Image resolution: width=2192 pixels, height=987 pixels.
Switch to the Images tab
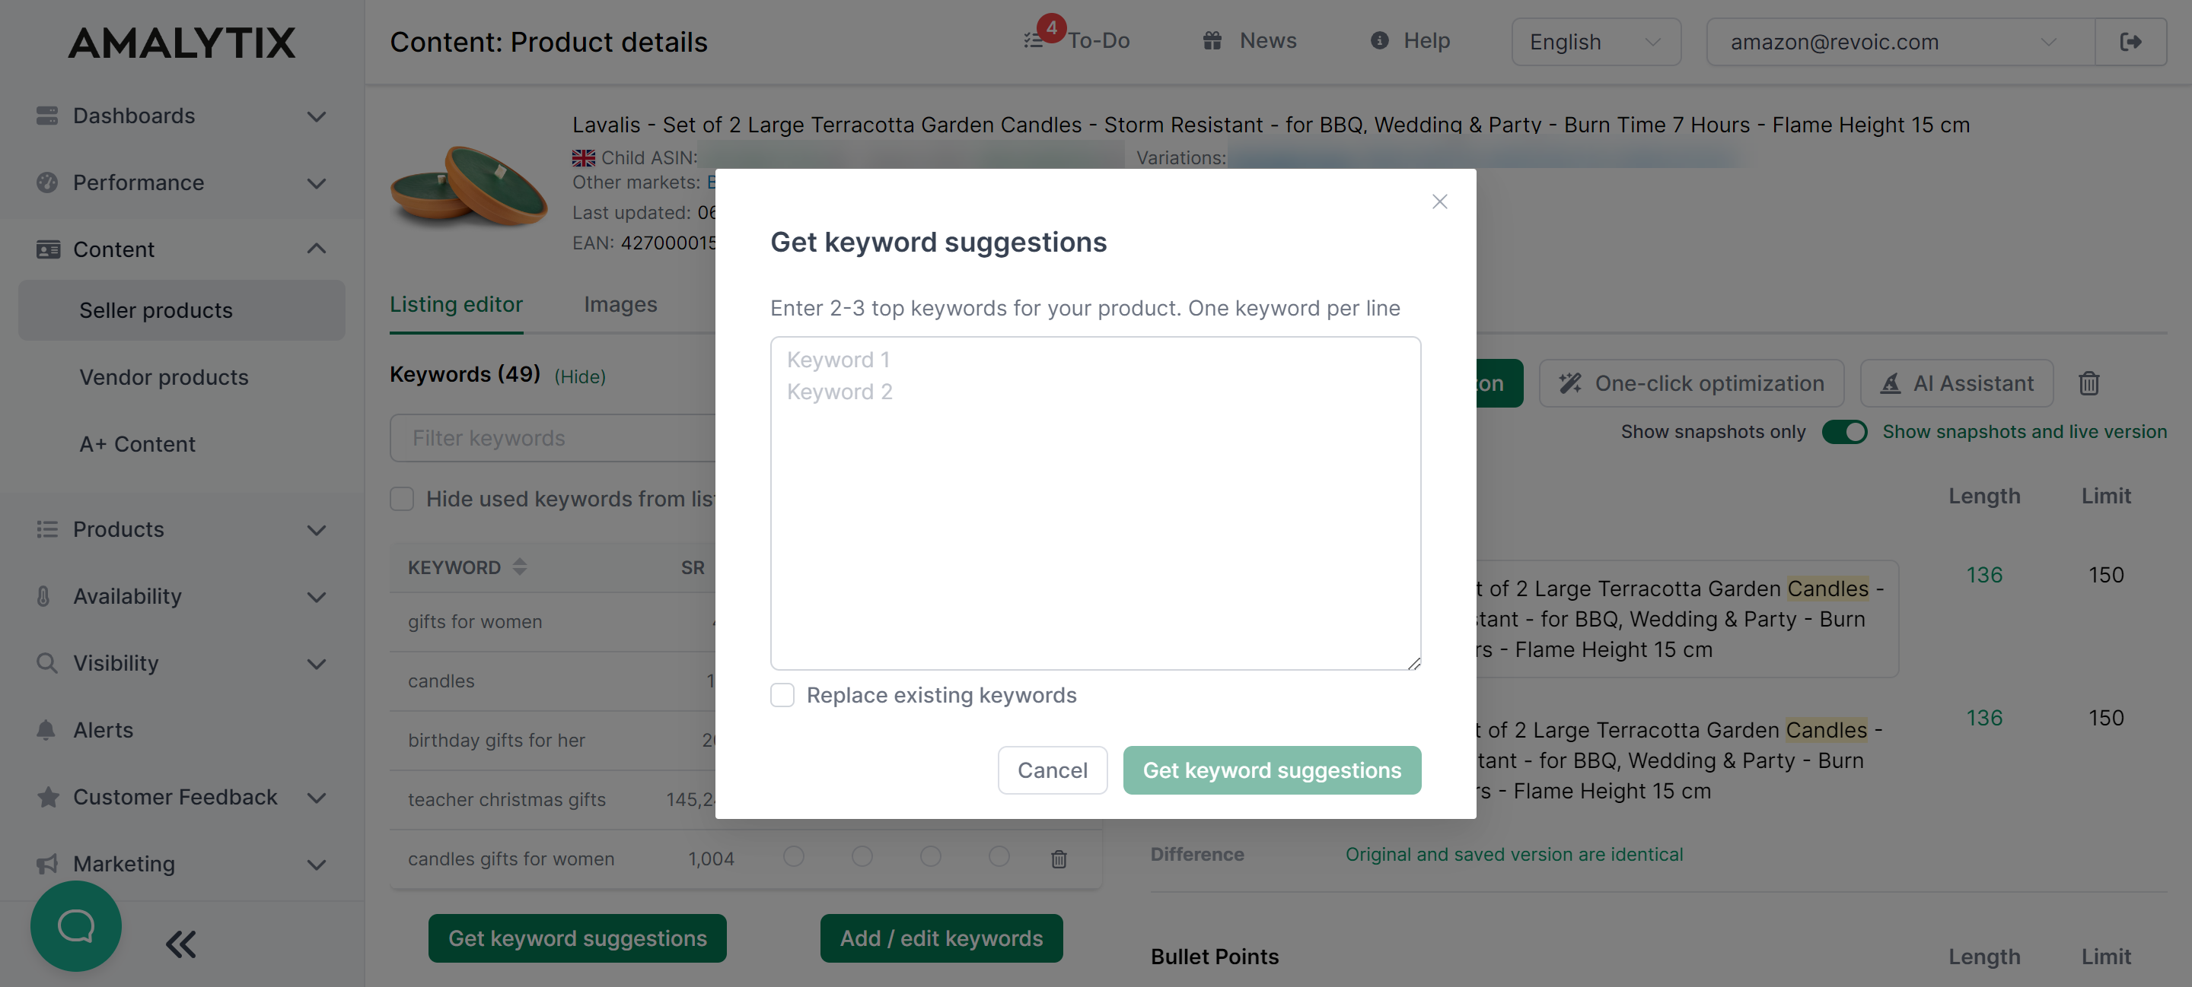click(620, 304)
